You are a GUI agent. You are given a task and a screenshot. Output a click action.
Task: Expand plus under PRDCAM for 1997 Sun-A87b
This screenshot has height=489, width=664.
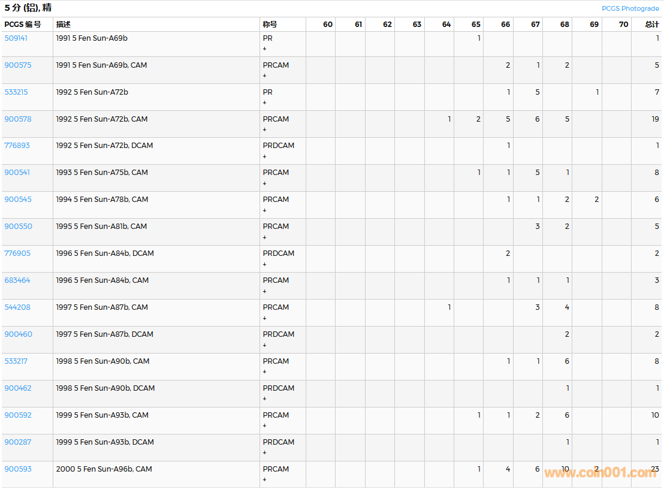(x=264, y=345)
